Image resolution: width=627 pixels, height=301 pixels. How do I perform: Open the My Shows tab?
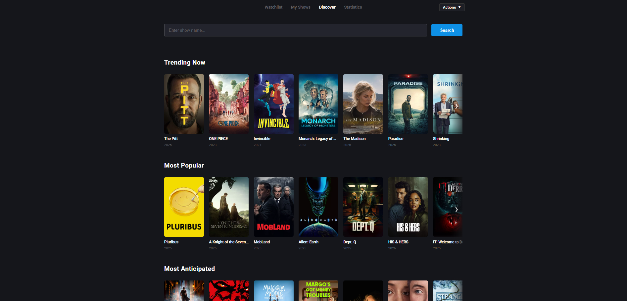tap(301, 7)
